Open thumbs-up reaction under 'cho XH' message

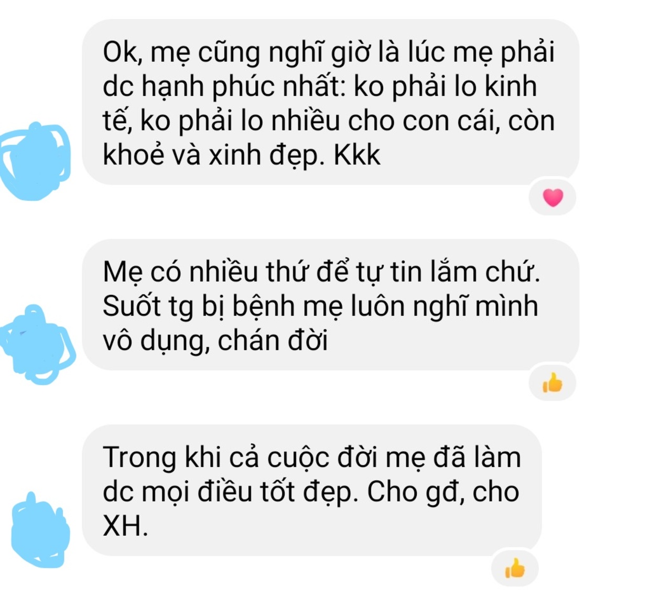[515, 568]
